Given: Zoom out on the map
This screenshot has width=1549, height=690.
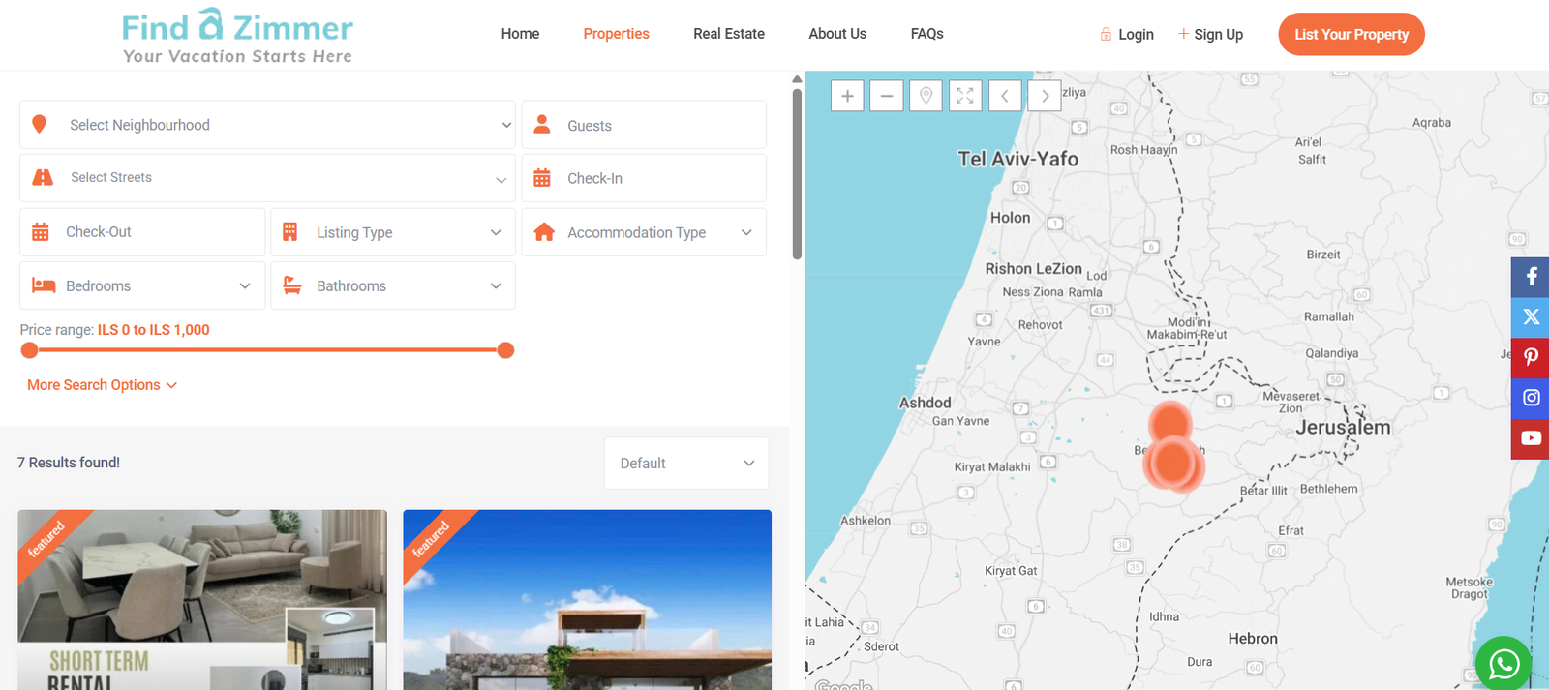Looking at the screenshot, I should click(x=887, y=96).
